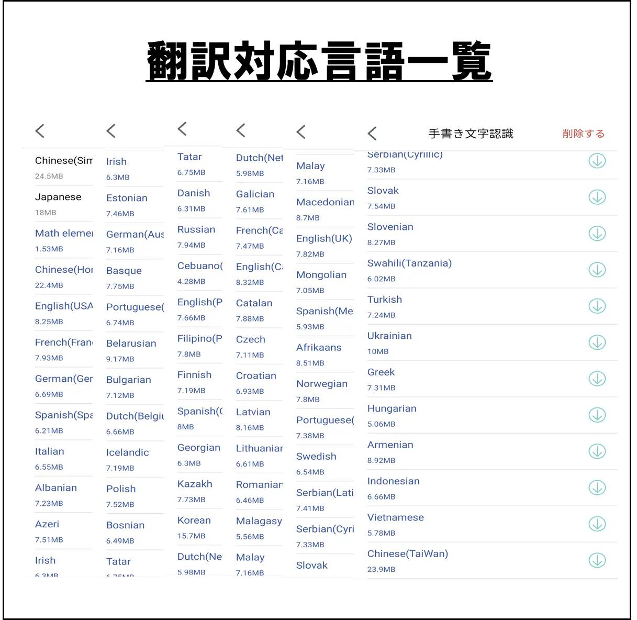Image resolution: width=637 pixels, height=620 pixels.
Task: Download the Turkish handwriting pack
Action: [x=597, y=306]
